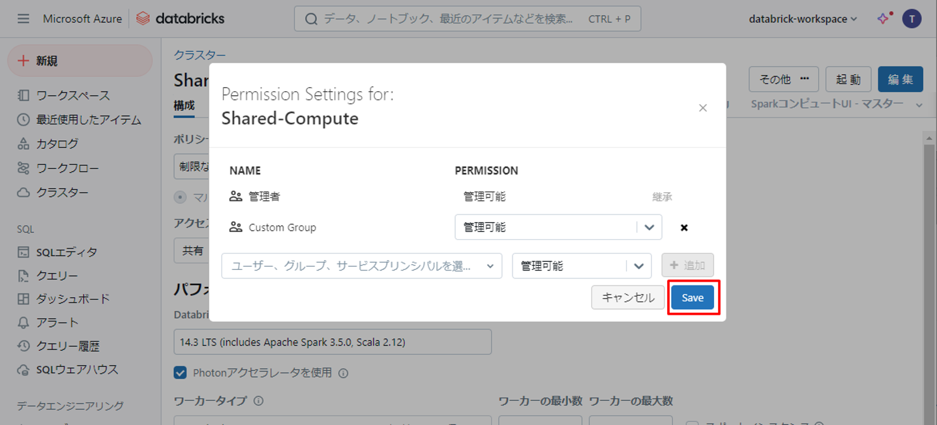Click the Save button
This screenshot has height=425, width=937.
tap(692, 298)
